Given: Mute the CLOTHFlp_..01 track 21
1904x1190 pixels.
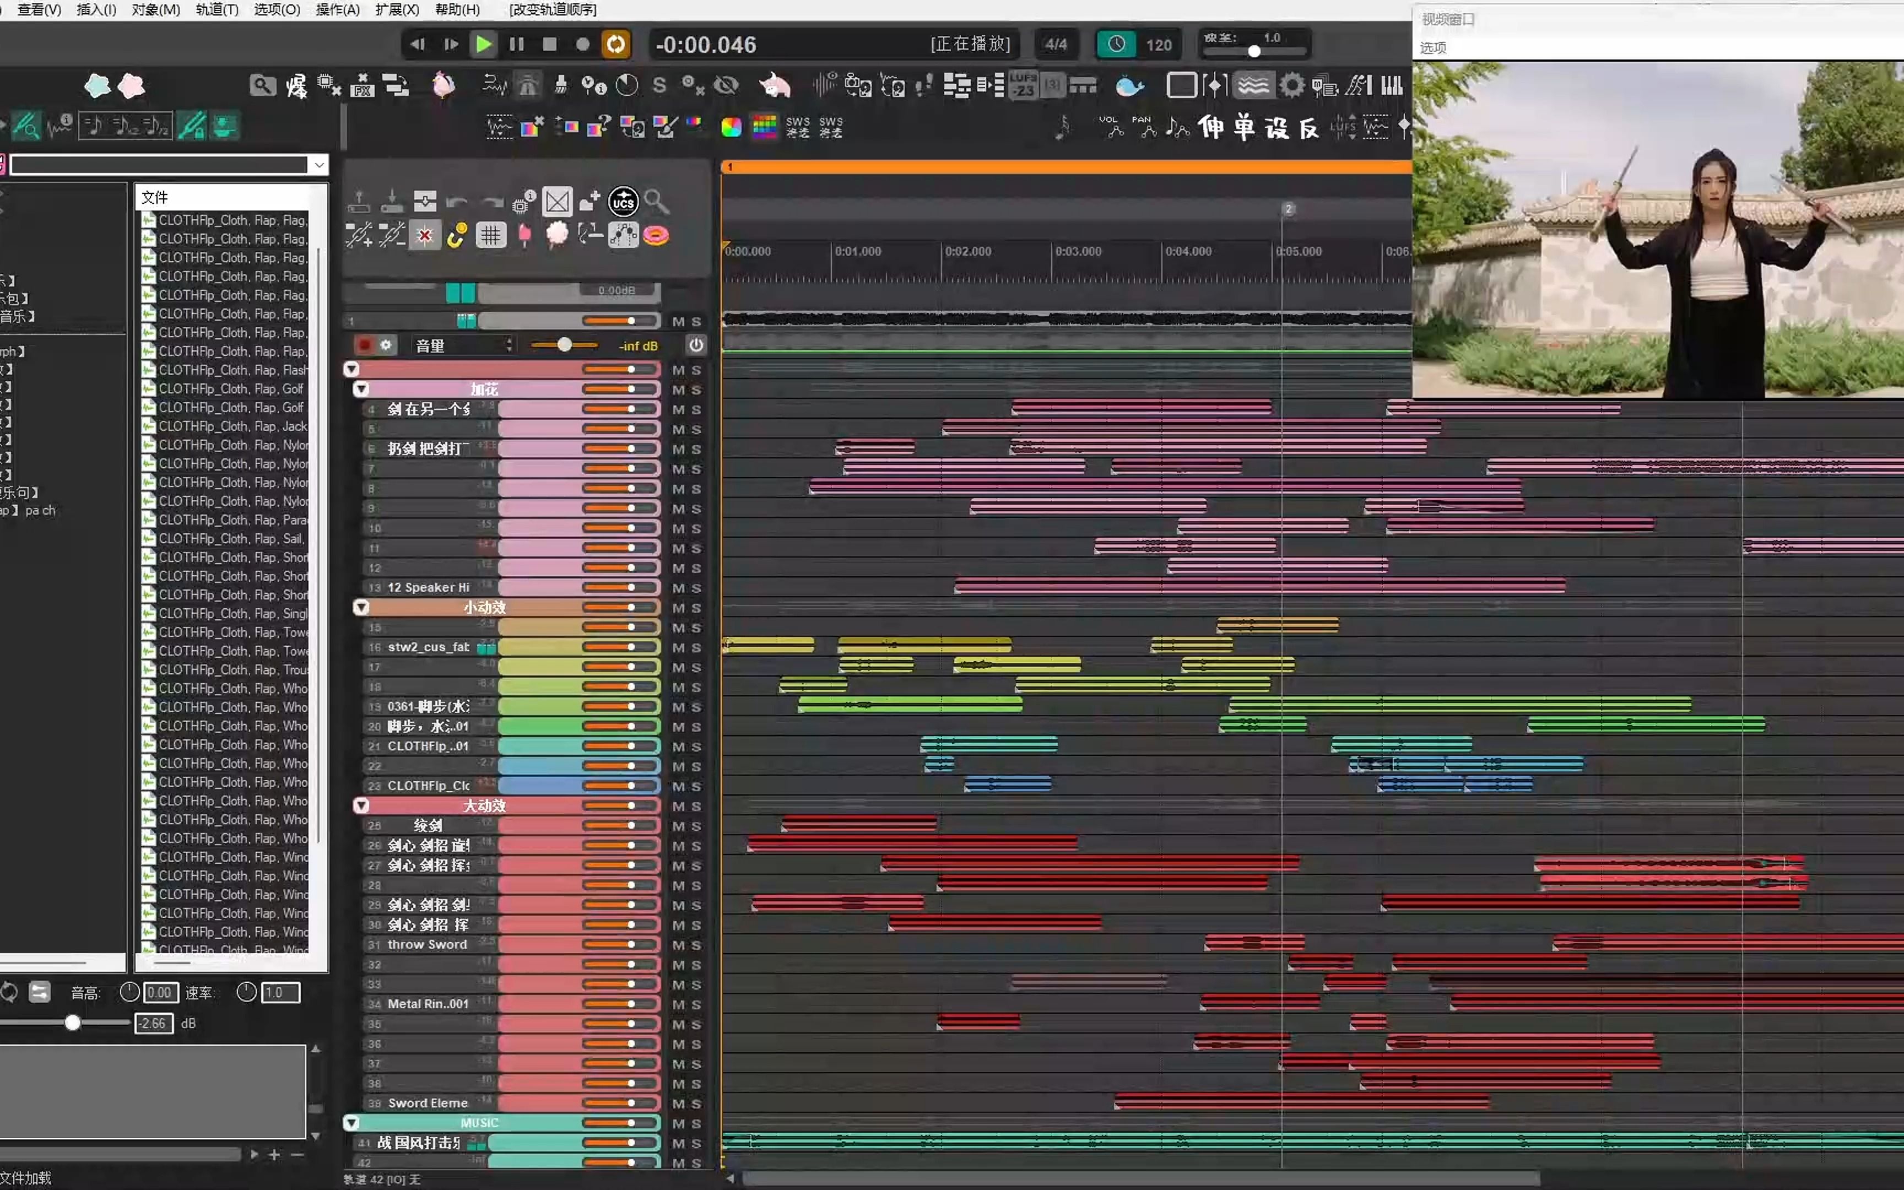Looking at the screenshot, I should [x=678, y=747].
